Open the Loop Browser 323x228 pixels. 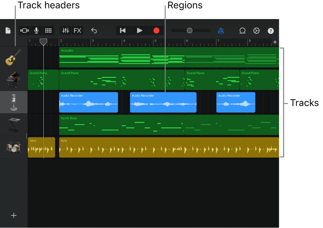pos(243,31)
